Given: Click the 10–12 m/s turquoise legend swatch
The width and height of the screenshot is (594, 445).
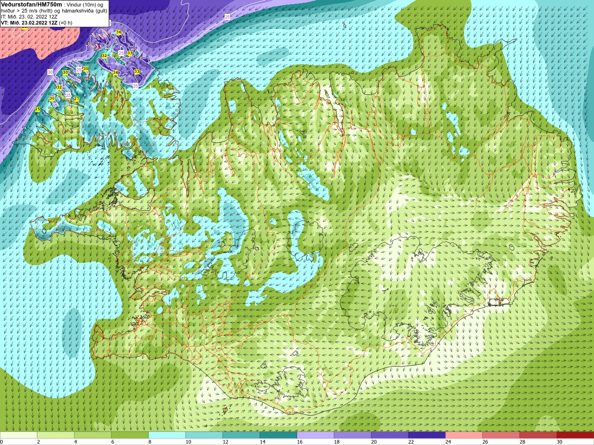Looking at the screenshot, I should tap(204, 435).
